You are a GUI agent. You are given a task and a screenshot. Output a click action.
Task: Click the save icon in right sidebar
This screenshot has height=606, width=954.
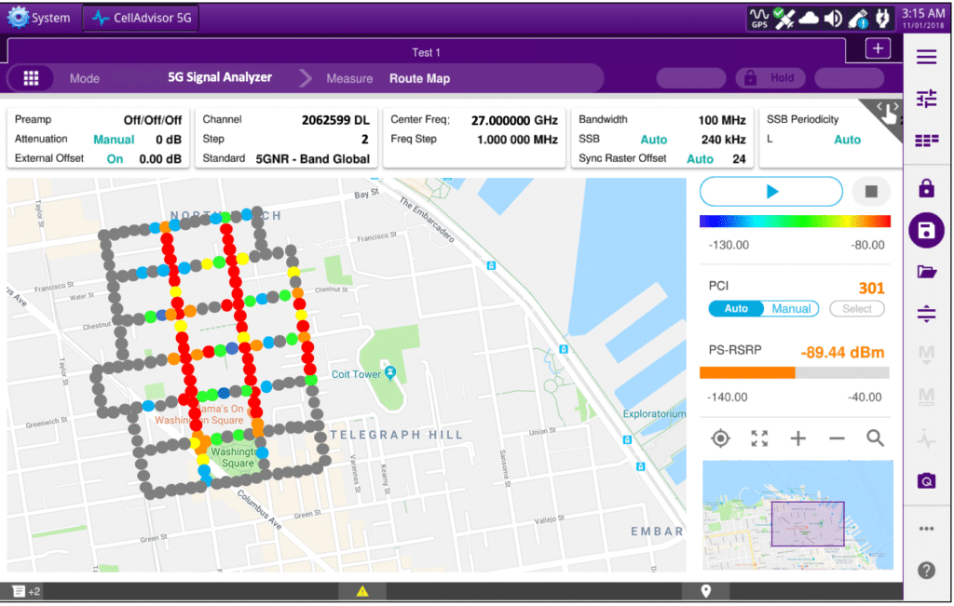tap(926, 230)
